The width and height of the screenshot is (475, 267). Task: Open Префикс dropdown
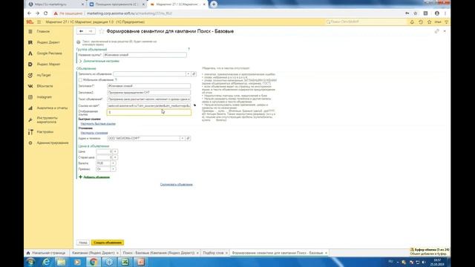pyautogui.click(x=113, y=169)
